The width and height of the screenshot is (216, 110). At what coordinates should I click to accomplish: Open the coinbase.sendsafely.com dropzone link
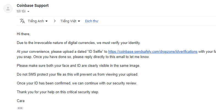153,51
